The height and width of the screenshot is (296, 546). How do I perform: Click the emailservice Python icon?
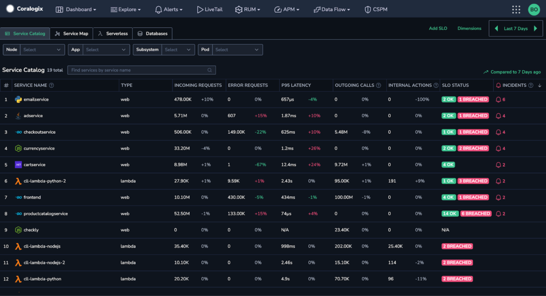(x=19, y=100)
